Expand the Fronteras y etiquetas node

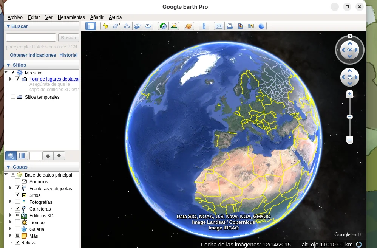tap(10, 188)
